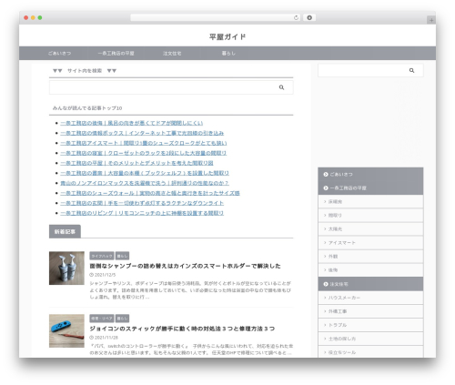Click Joy-Con controller article thumbnail
The image size is (455, 385).
(x=66, y=331)
